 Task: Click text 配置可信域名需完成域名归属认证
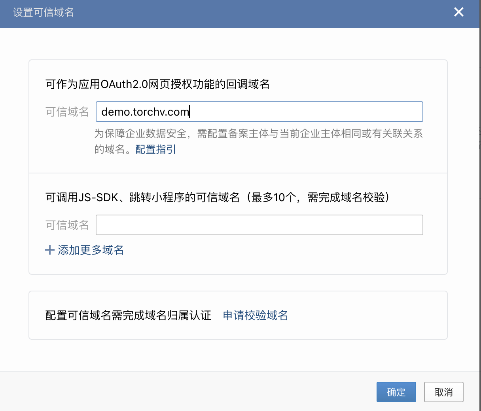tap(129, 315)
